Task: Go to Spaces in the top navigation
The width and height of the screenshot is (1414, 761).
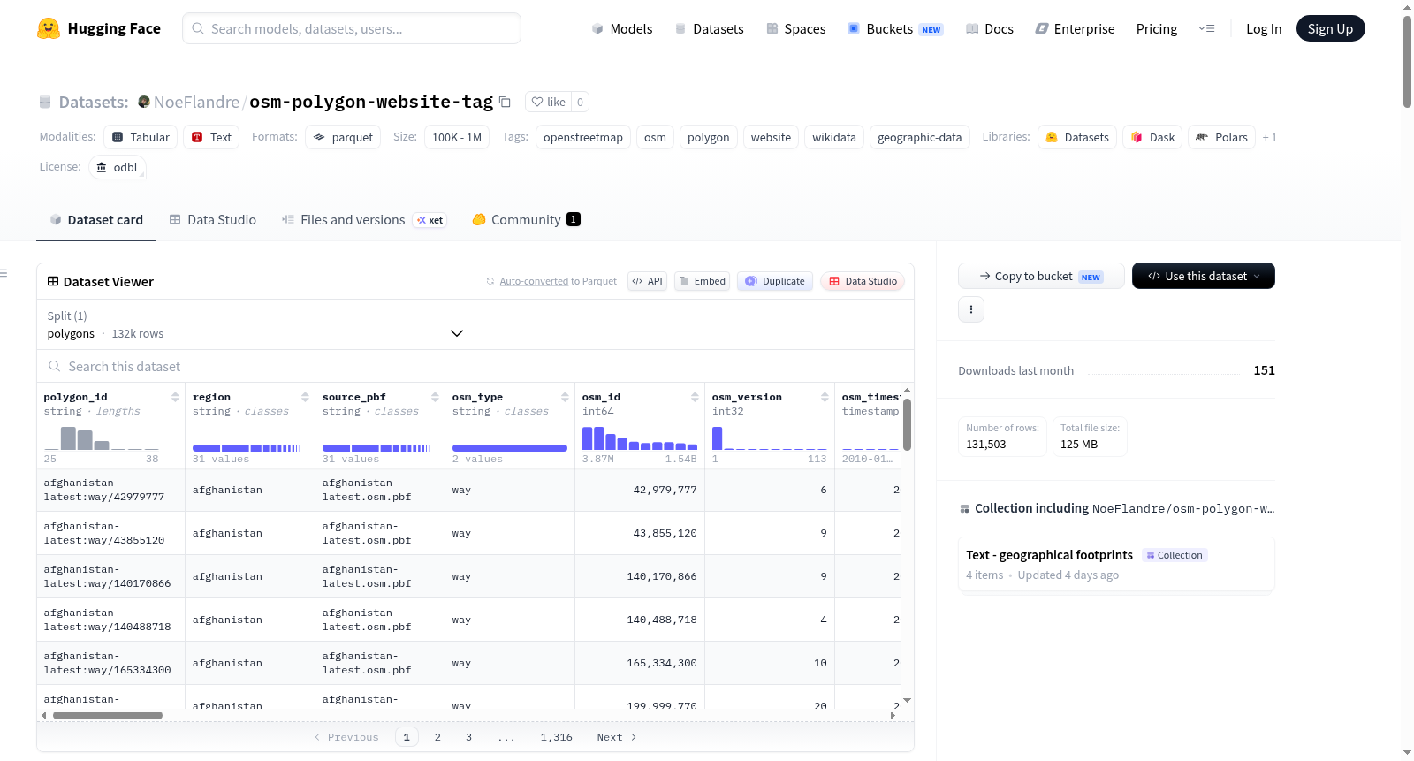Action: [x=796, y=28]
